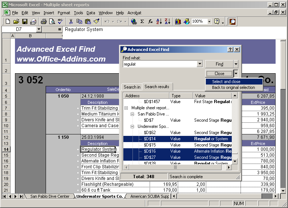
Task: Click the Drawing toolbar icon
Action: pyautogui.click(x=187, y=21)
